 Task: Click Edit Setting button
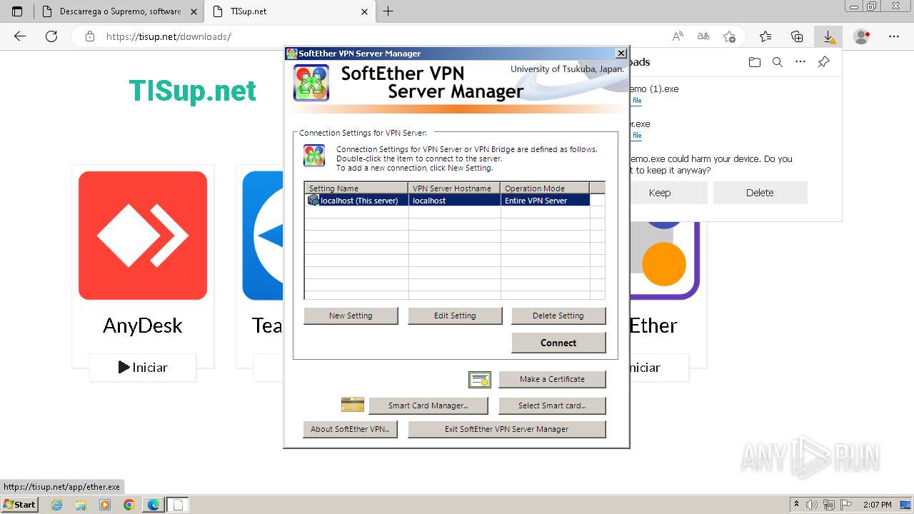pyautogui.click(x=455, y=316)
